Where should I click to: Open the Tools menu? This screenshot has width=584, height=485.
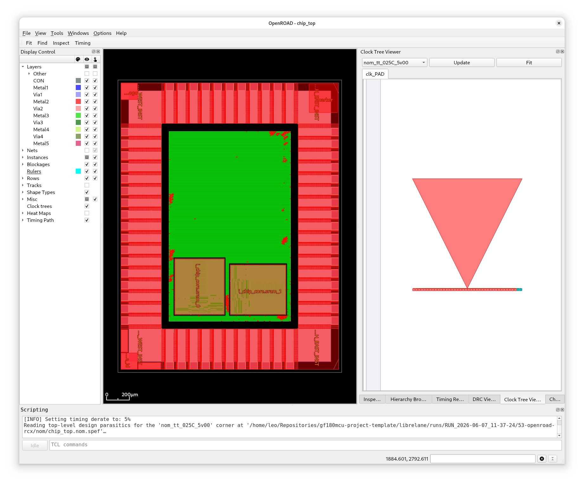[x=57, y=33]
